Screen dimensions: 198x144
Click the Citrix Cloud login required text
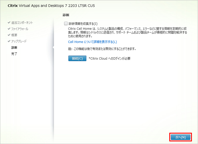110,58
